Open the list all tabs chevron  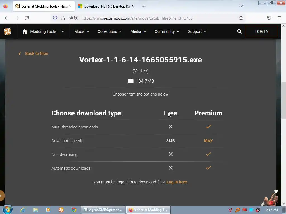(x=241, y=6)
